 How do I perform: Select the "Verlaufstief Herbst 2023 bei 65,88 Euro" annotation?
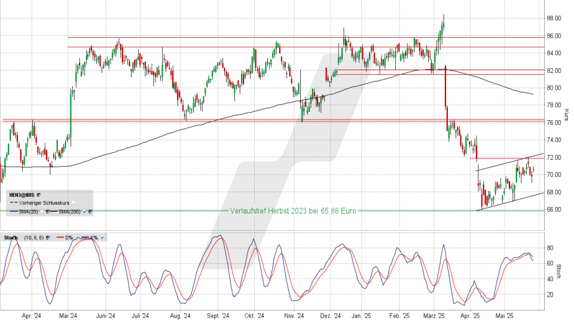pos(293,211)
